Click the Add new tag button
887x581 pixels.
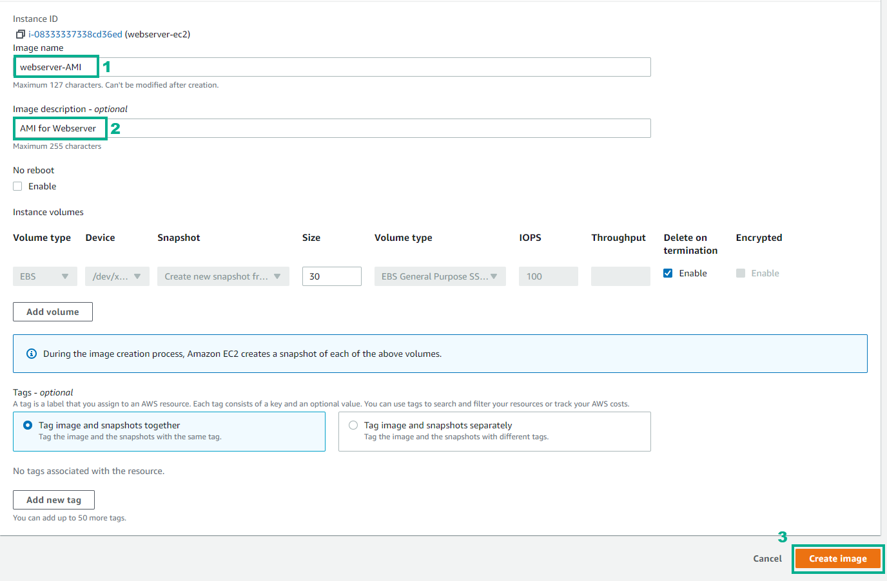54,500
